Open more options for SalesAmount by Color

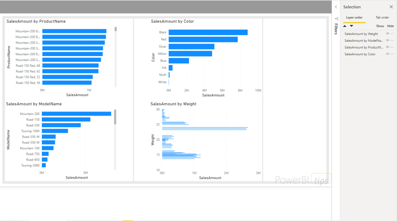point(392,54)
